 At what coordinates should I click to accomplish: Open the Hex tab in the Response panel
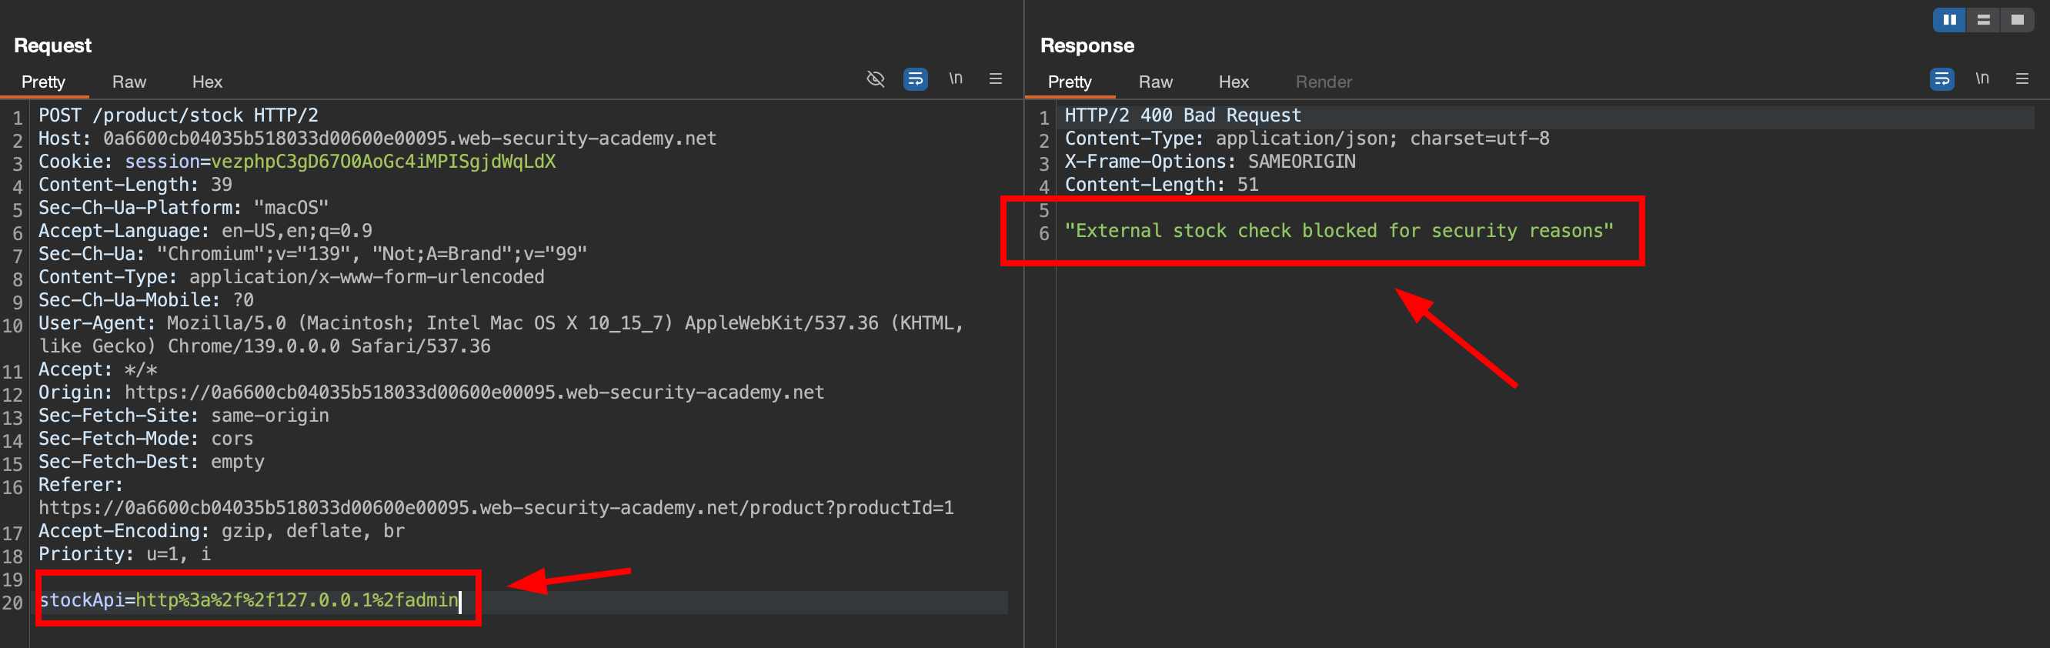point(1233,82)
